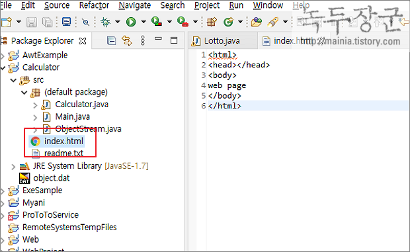Expand Calculator.java in the tree
This screenshot has height=252, width=410.
pyautogui.click(x=35, y=105)
